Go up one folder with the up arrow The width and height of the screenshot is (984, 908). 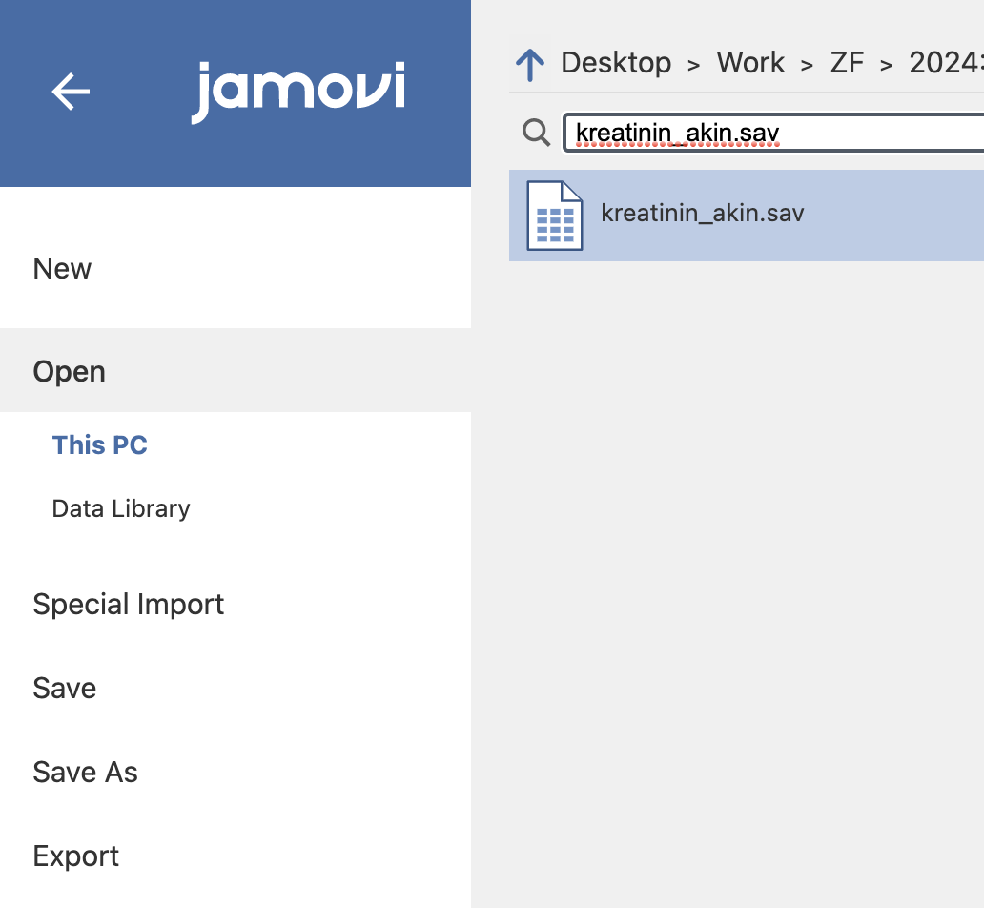(x=530, y=65)
